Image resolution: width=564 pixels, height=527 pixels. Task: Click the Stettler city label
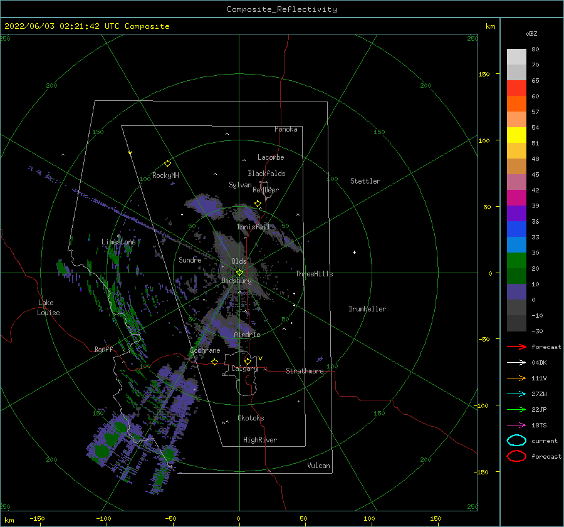(365, 181)
